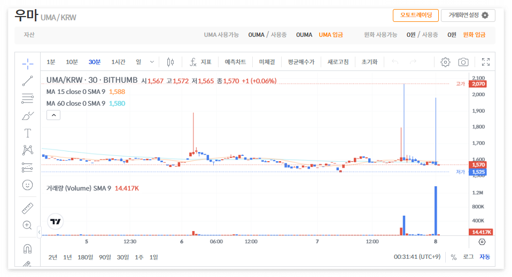Set chart range to 1년

pyautogui.click(x=67, y=257)
